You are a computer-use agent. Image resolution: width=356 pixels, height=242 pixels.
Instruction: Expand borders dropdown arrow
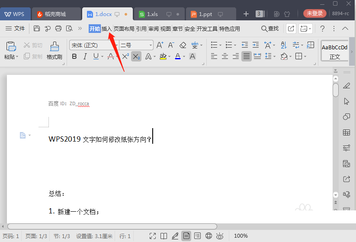tap(305, 56)
